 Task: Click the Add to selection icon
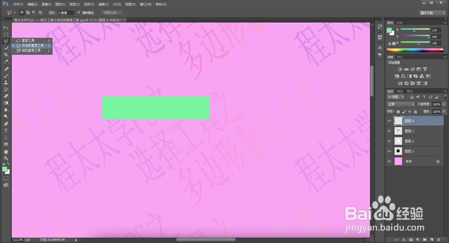[28, 13]
